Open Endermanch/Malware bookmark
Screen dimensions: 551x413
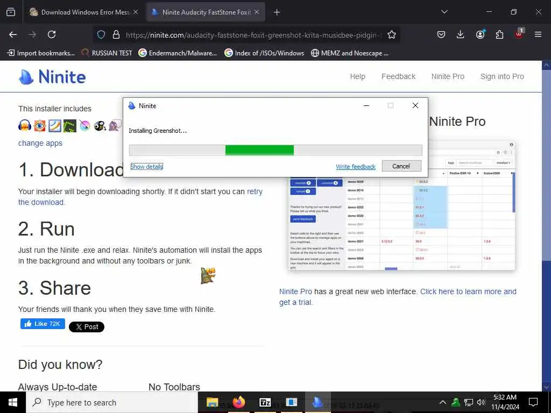pos(178,53)
